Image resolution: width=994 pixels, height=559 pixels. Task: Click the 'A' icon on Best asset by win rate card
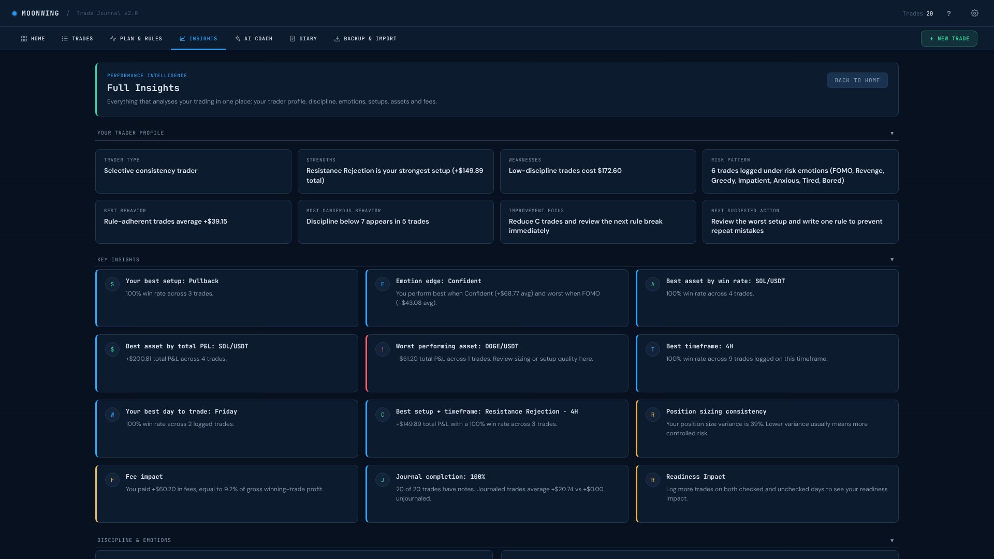(653, 284)
